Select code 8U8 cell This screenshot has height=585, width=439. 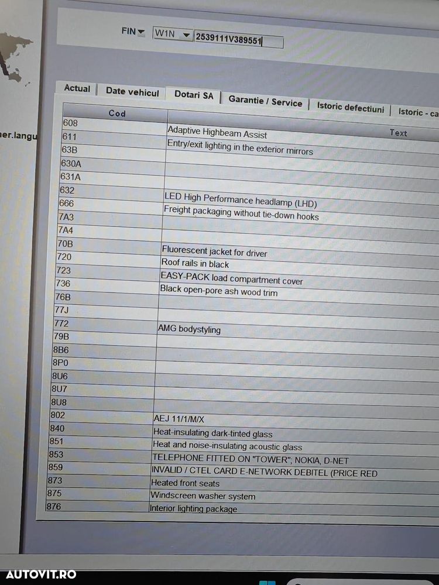pos(101,403)
